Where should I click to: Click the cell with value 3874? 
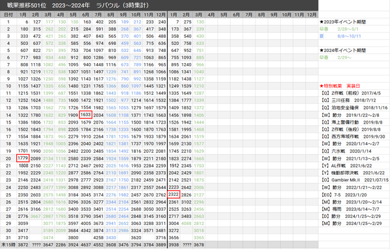pos(98,230)
